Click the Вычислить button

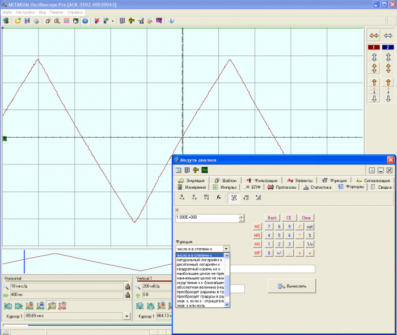pos(292,286)
